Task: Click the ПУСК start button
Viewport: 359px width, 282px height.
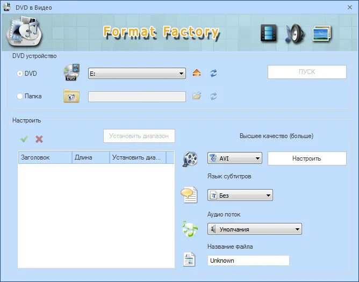Action: [307, 72]
